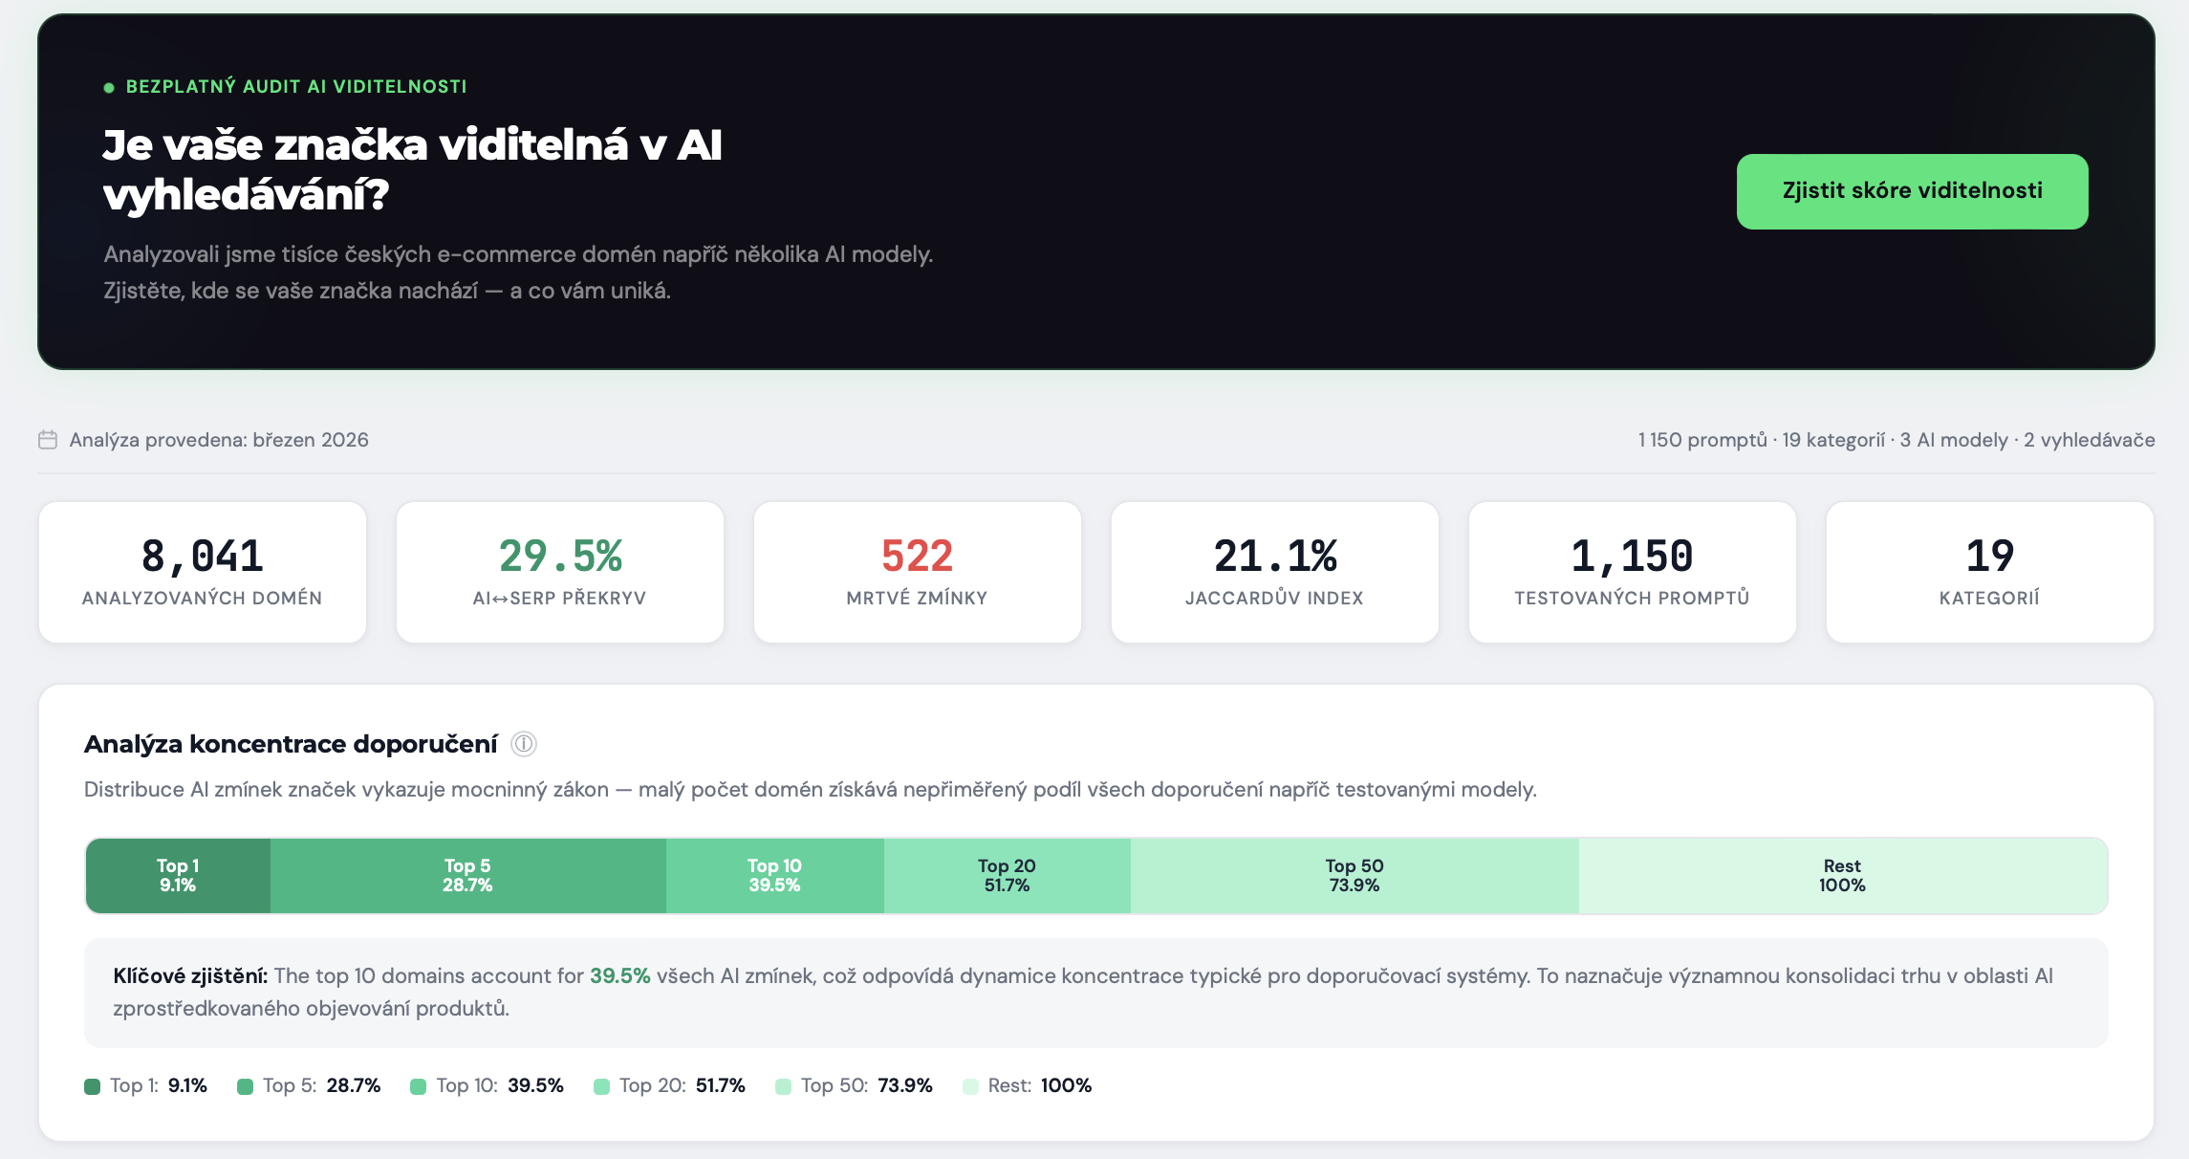Screen dimensions: 2189x1159
Task: Select the Rest 100% segment of the bar
Action: (1841, 875)
